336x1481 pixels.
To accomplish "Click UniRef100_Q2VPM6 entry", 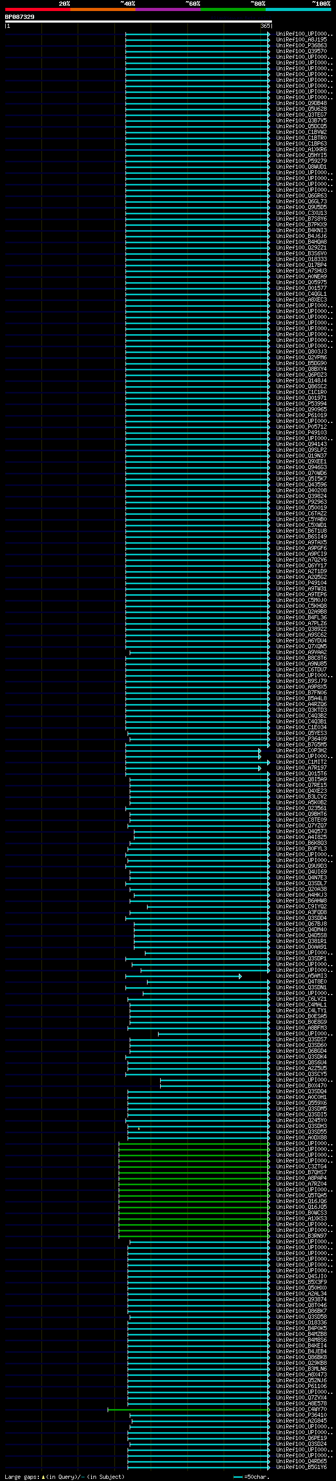I will (x=301, y=358).
